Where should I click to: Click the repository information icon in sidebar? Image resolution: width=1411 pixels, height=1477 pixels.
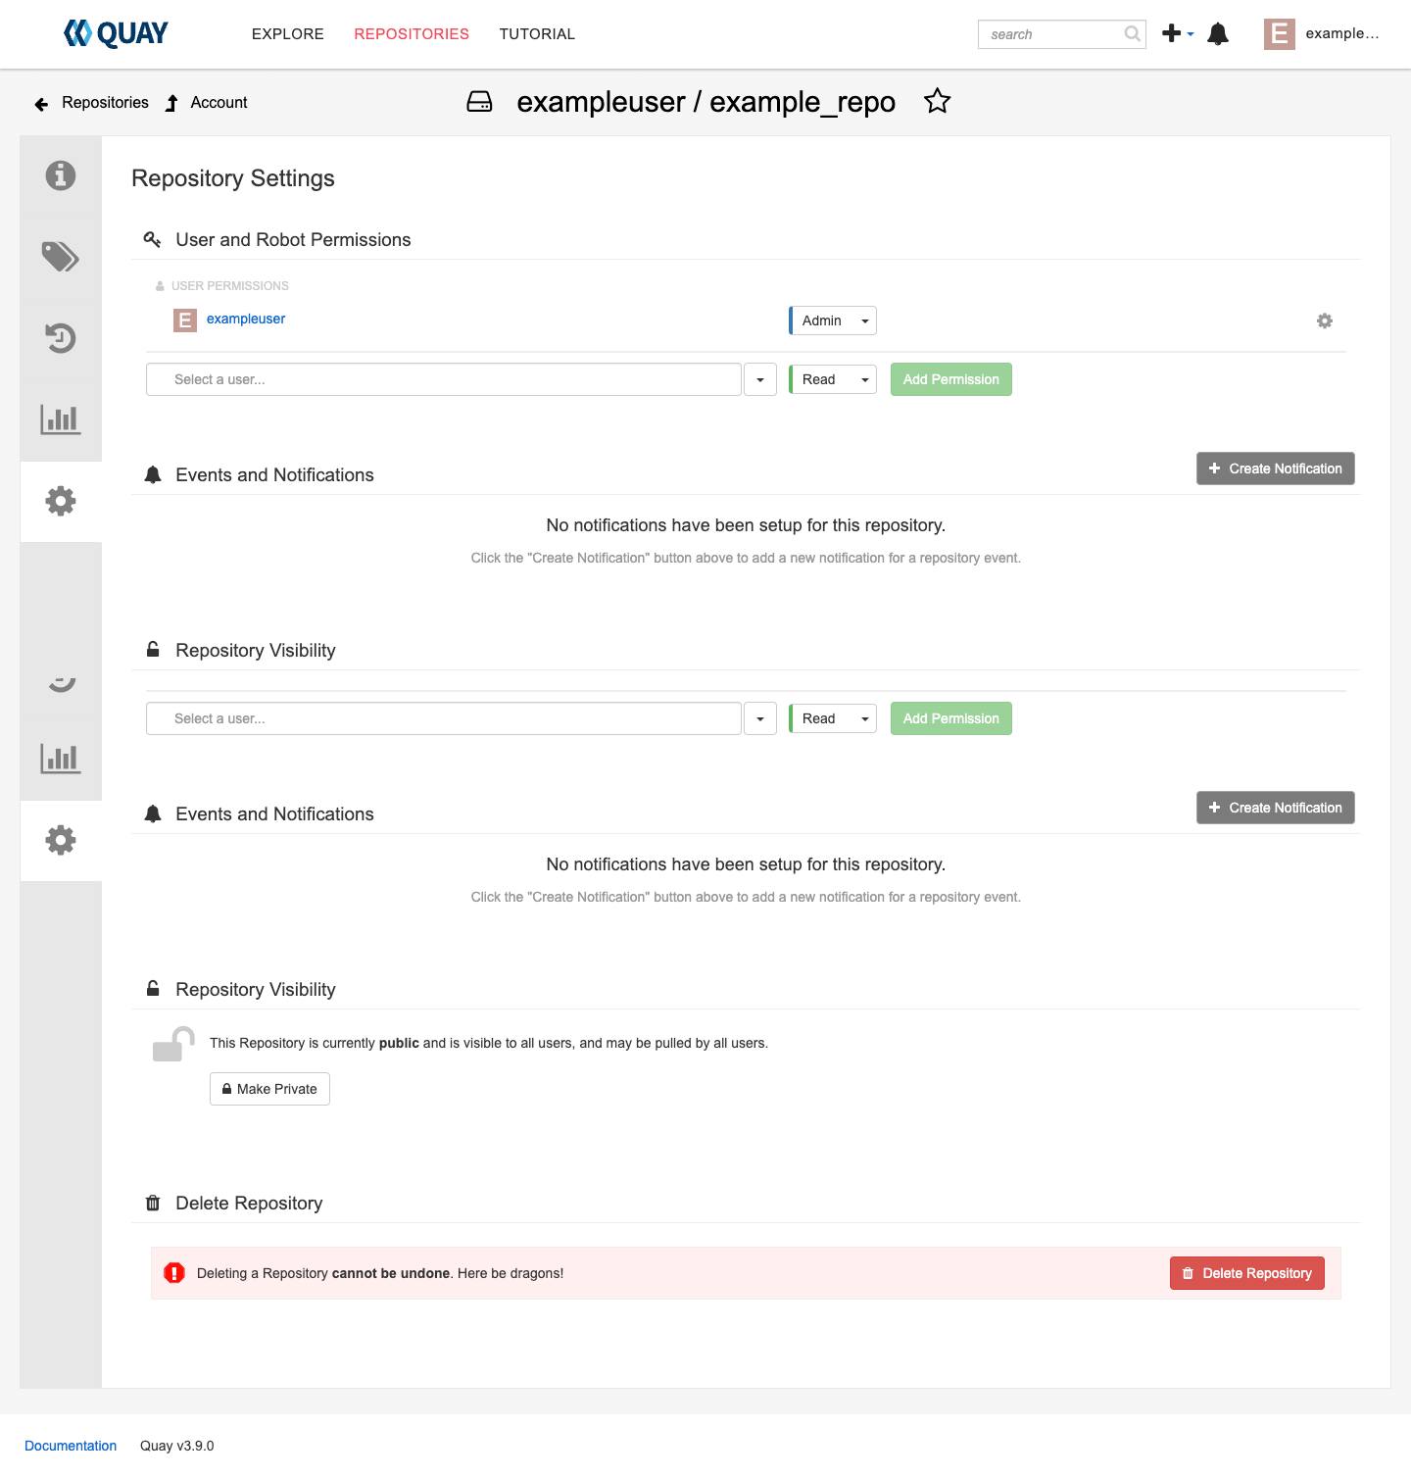tap(61, 175)
